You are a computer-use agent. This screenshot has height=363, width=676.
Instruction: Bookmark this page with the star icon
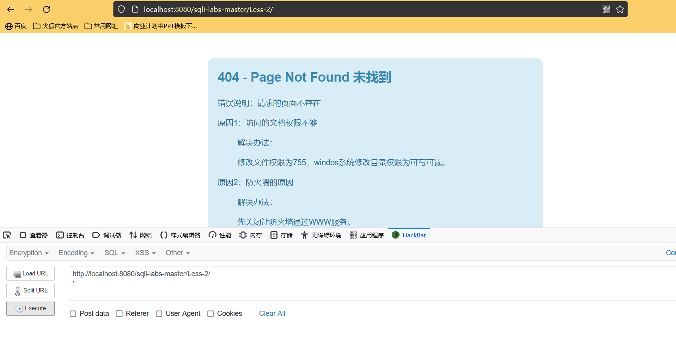pos(620,9)
